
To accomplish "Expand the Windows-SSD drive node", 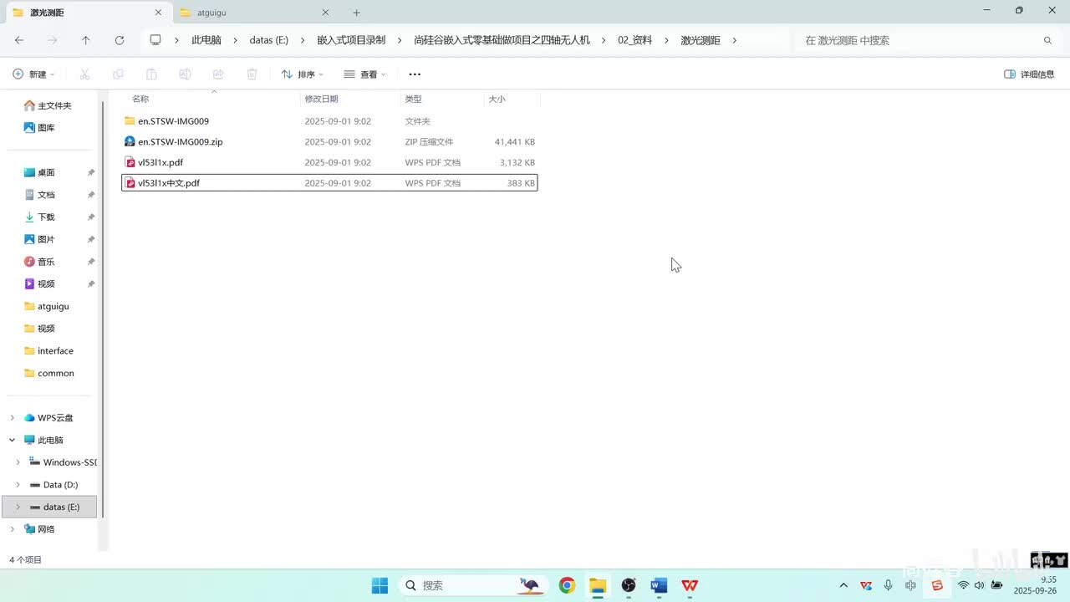I will 18,462.
